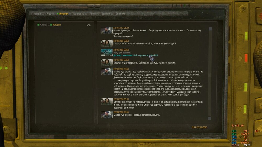Click the scrollbar up button in message log
262x147 pixels.
tap(210, 29)
